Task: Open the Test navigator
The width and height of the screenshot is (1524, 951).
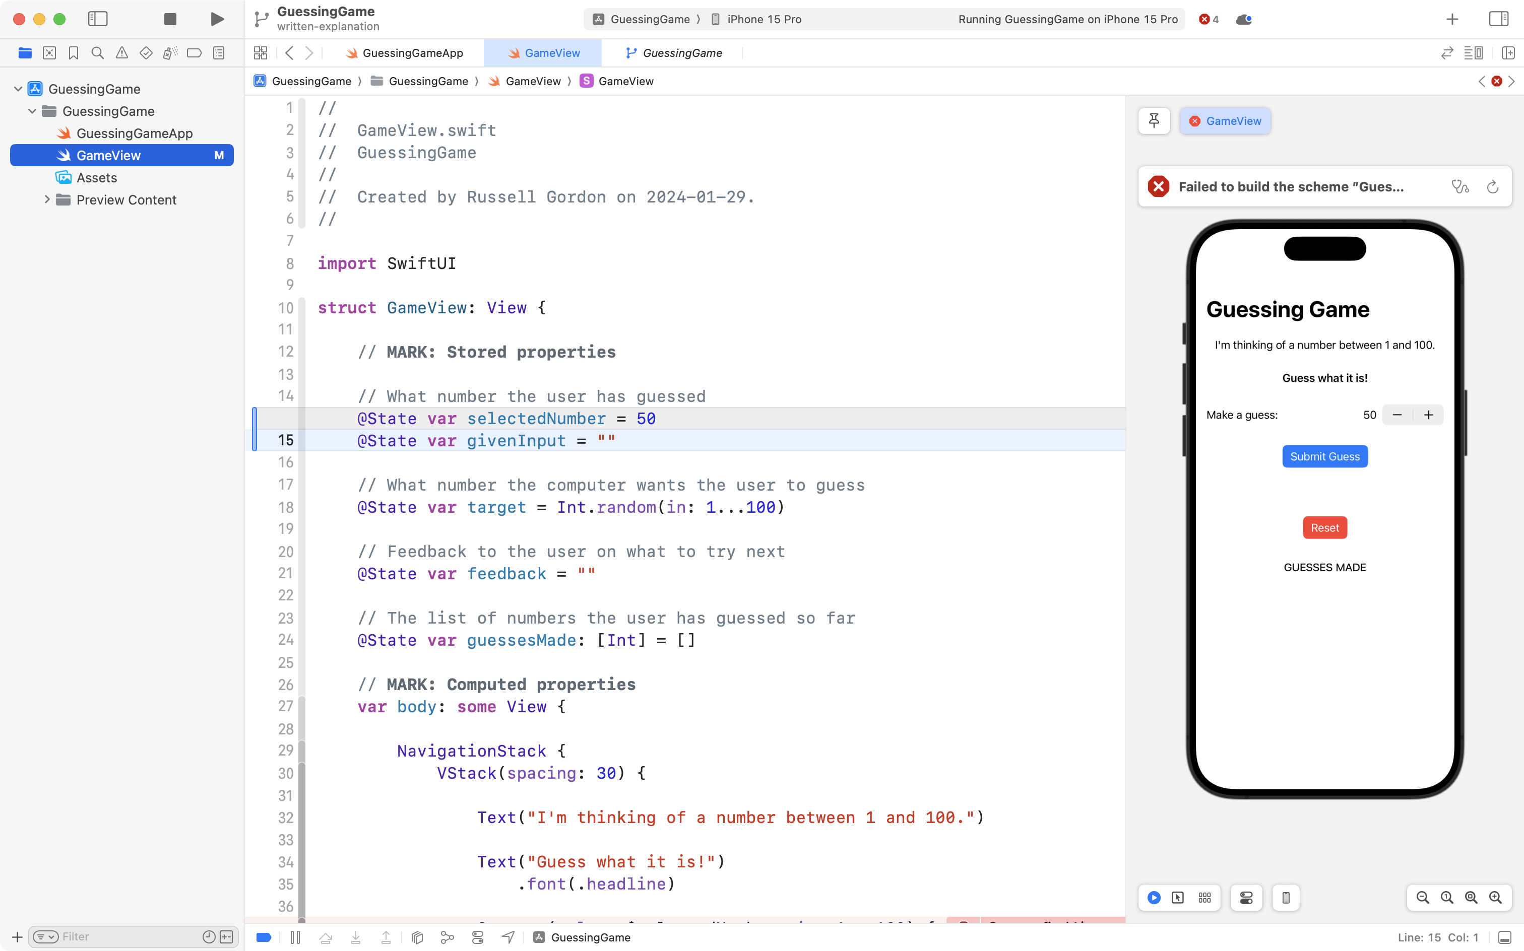Action: (145, 53)
